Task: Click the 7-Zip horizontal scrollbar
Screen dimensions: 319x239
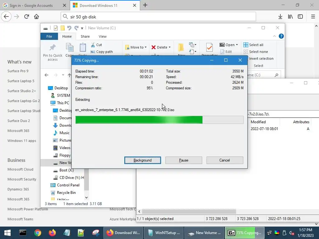Action: coord(189,211)
